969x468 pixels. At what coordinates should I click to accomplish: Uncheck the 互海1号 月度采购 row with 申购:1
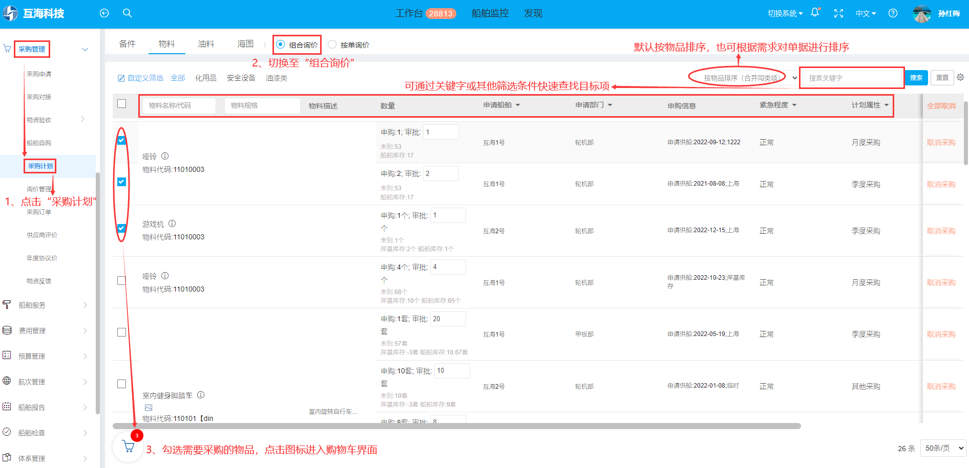click(x=121, y=140)
